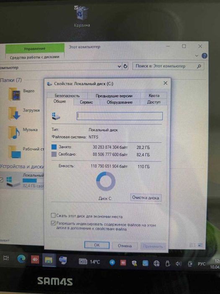Focus the drive label text field
Screen dimensions: 220x294
(119, 116)
